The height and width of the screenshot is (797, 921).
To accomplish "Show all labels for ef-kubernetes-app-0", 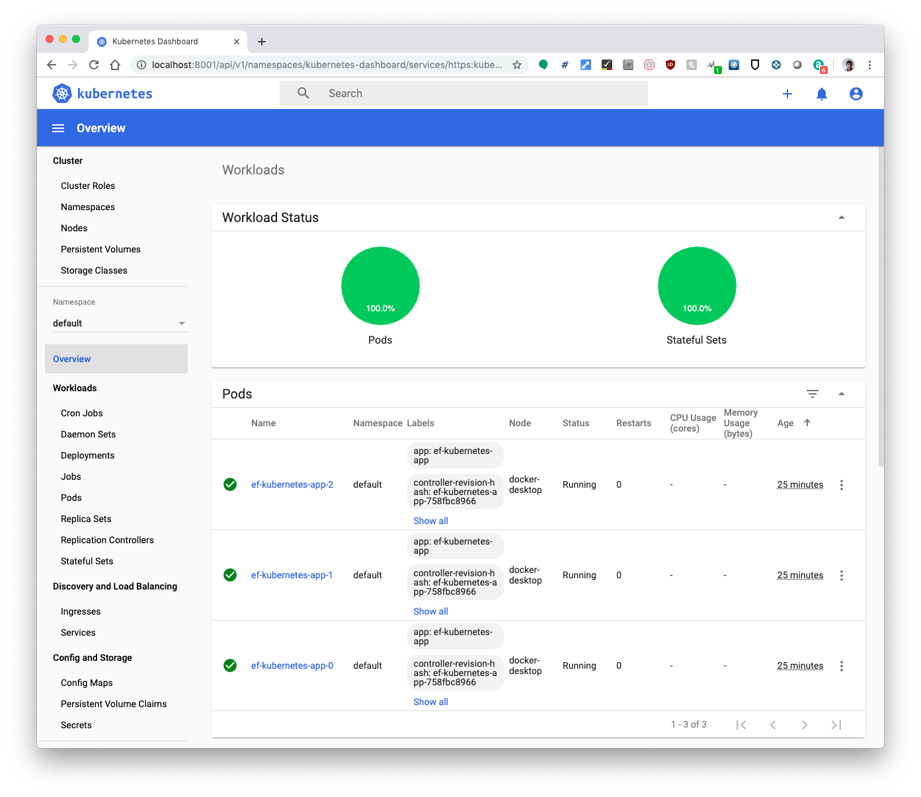I will (x=430, y=702).
